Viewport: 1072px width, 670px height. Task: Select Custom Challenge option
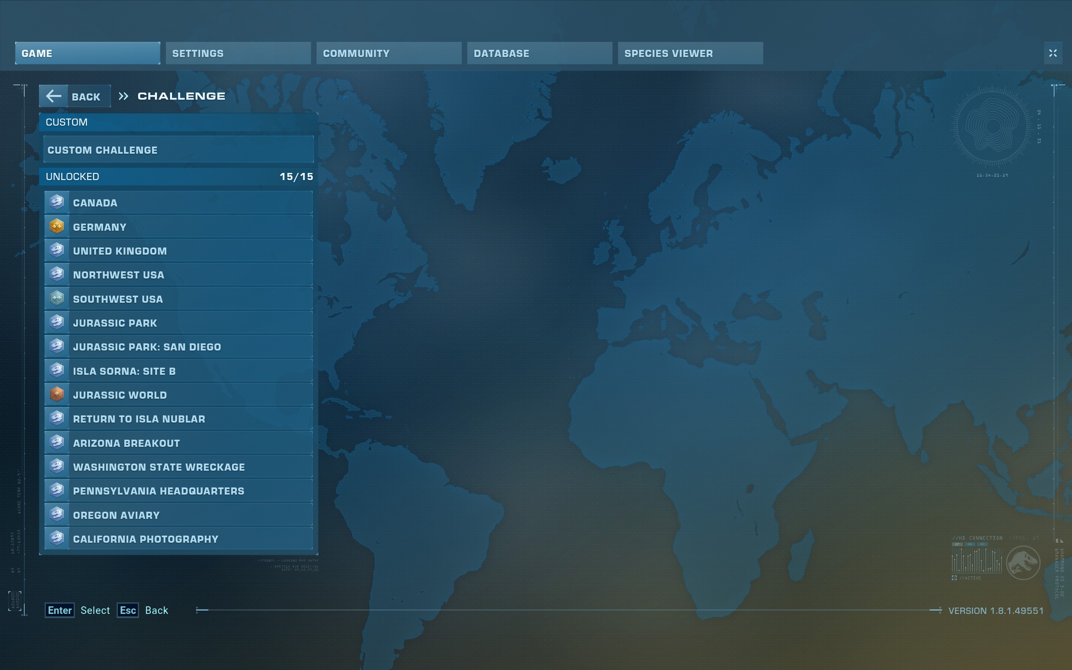point(178,150)
